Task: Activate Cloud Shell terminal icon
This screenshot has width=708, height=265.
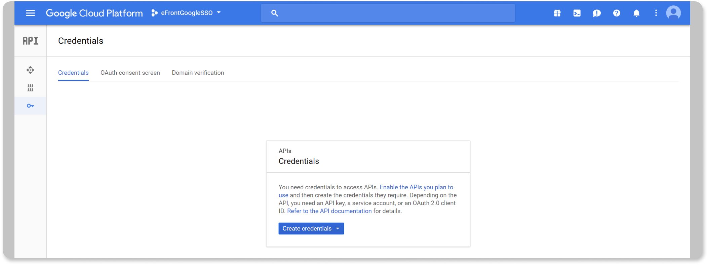Action: point(577,13)
